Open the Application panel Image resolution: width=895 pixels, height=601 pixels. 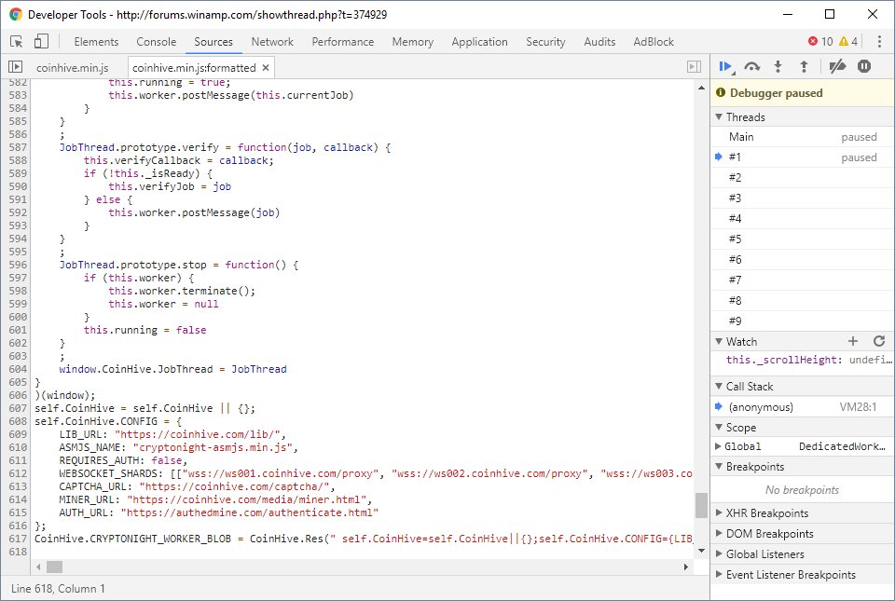coord(479,42)
